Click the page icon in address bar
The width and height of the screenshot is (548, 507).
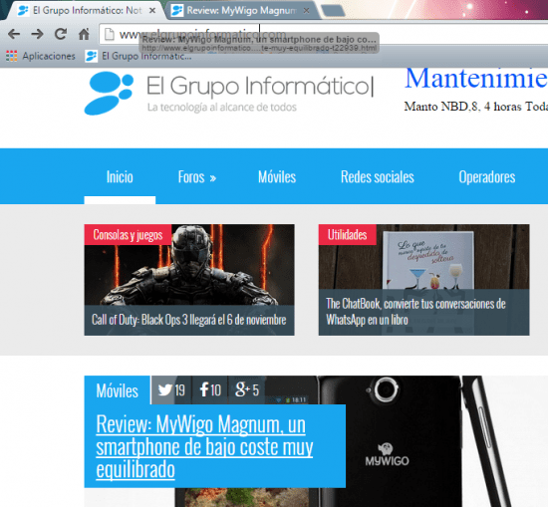tap(110, 34)
